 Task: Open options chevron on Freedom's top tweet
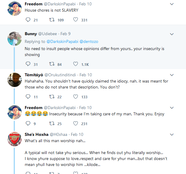[172, 4]
